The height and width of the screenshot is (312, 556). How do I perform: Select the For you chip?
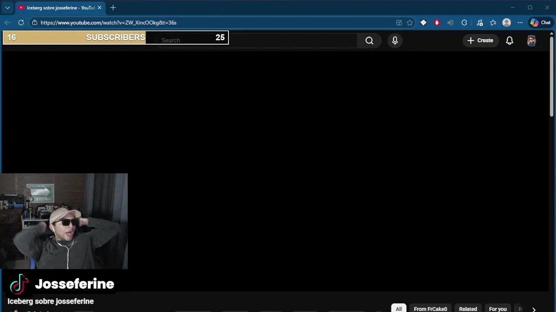point(498,309)
